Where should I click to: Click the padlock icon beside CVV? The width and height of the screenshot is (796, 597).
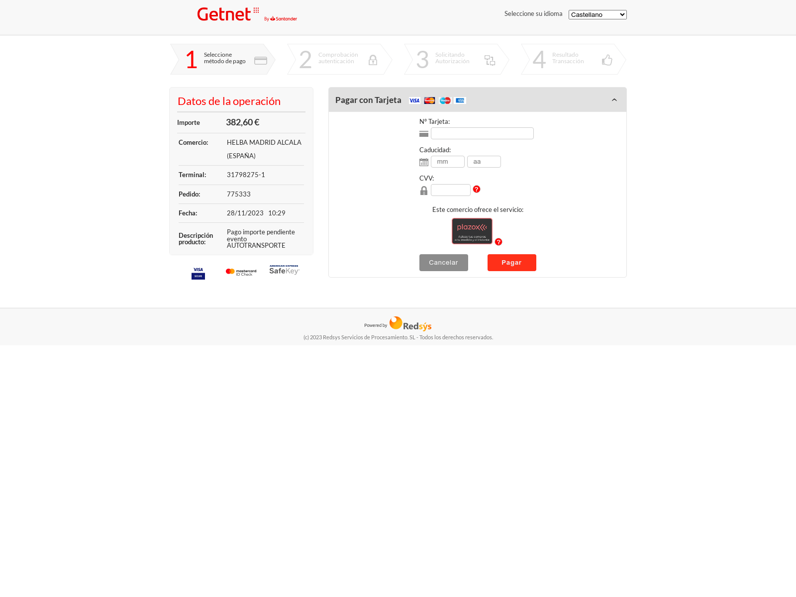(424, 191)
